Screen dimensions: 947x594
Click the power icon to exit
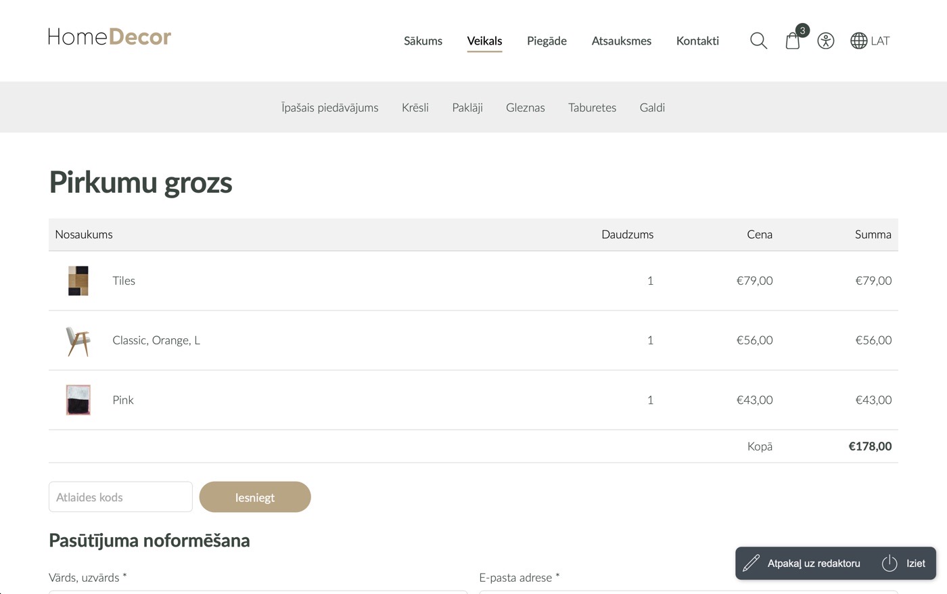[890, 563]
